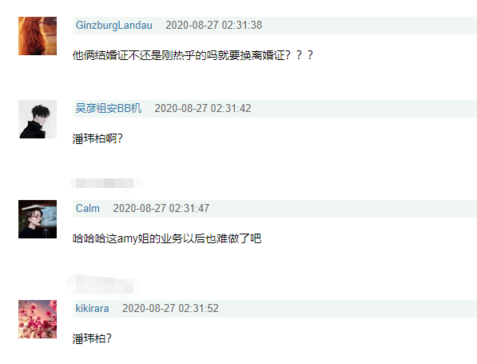Click the kikirara username link
477x364 pixels.
[x=92, y=308]
